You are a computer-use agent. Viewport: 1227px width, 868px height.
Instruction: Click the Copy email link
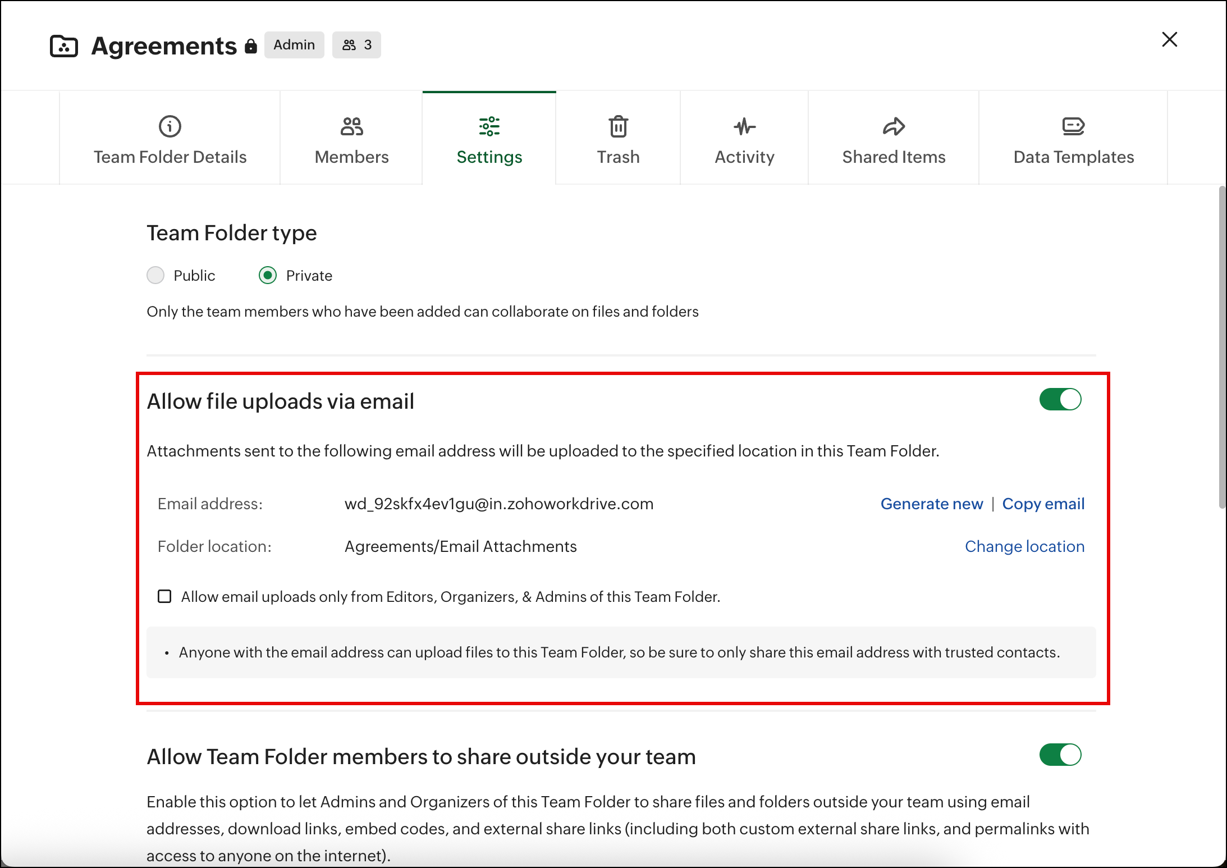tap(1043, 504)
